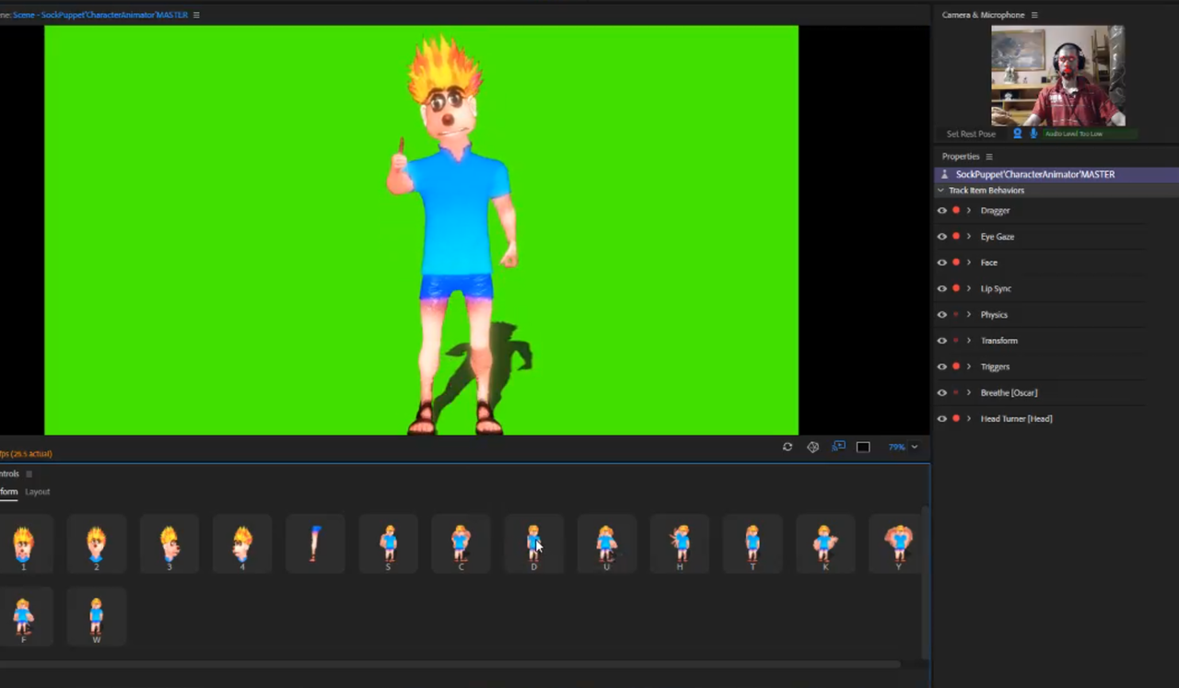This screenshot has height=688, width=1179.
Task: Disarm the Dragger behavior red record dot
Action: tap(956, 211)
